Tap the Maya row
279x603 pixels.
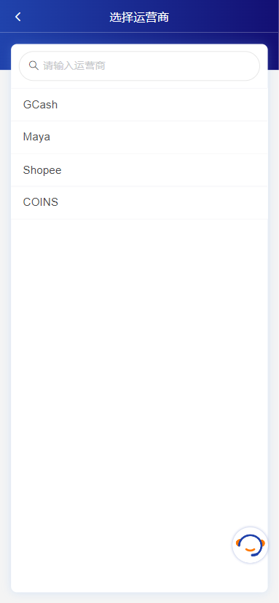click(140, 137)
